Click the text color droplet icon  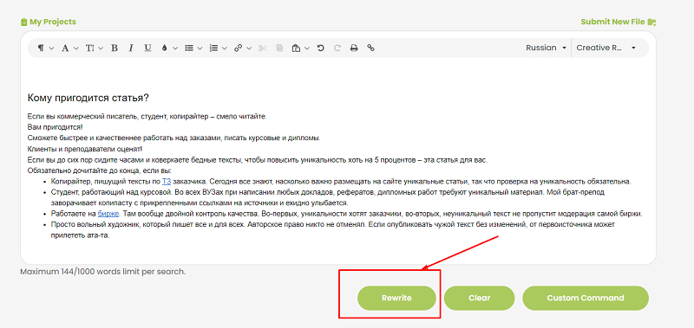pyautogui.click(x=165, y=48)
